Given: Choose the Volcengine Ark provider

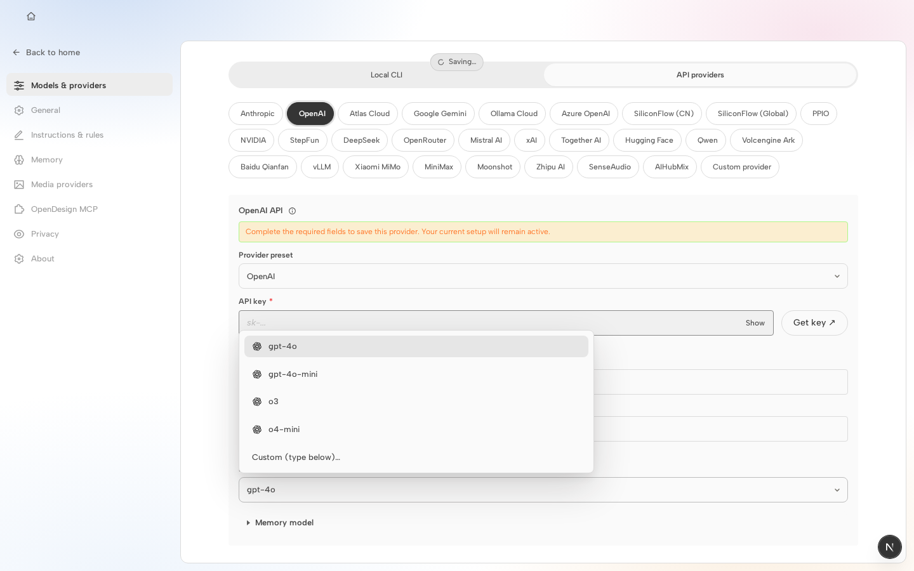Looking at the screenshot, I should click(767, 140).
